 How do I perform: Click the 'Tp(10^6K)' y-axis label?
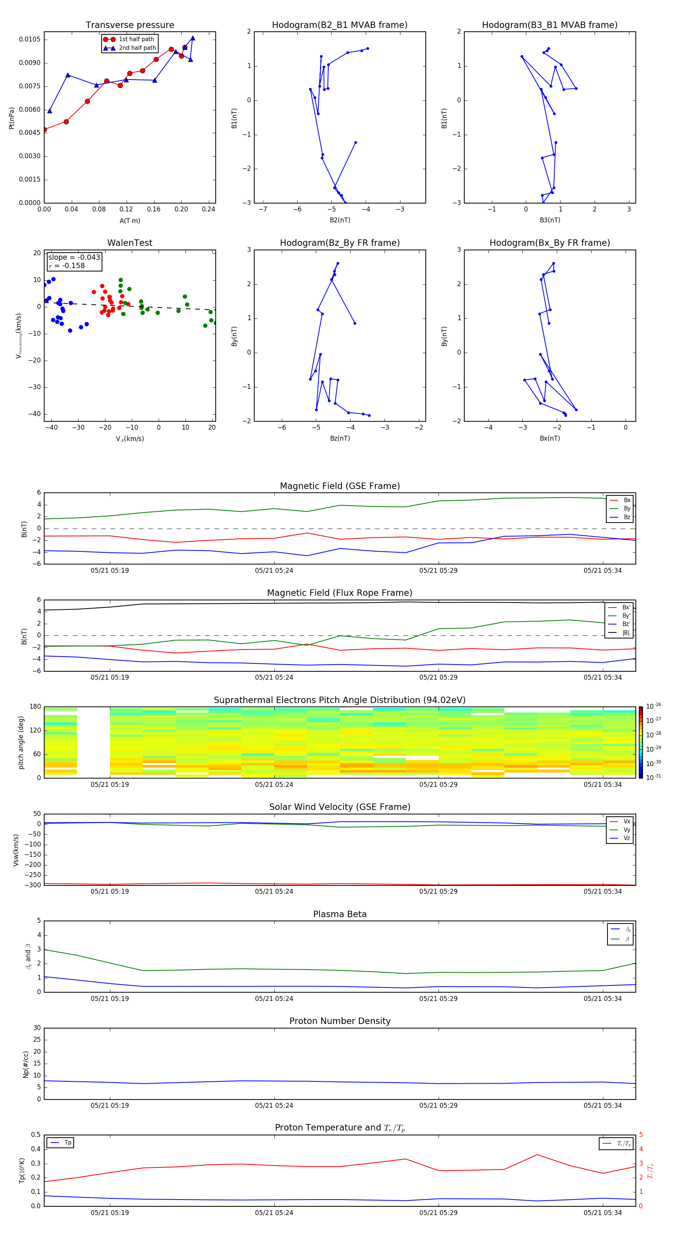22,1170
